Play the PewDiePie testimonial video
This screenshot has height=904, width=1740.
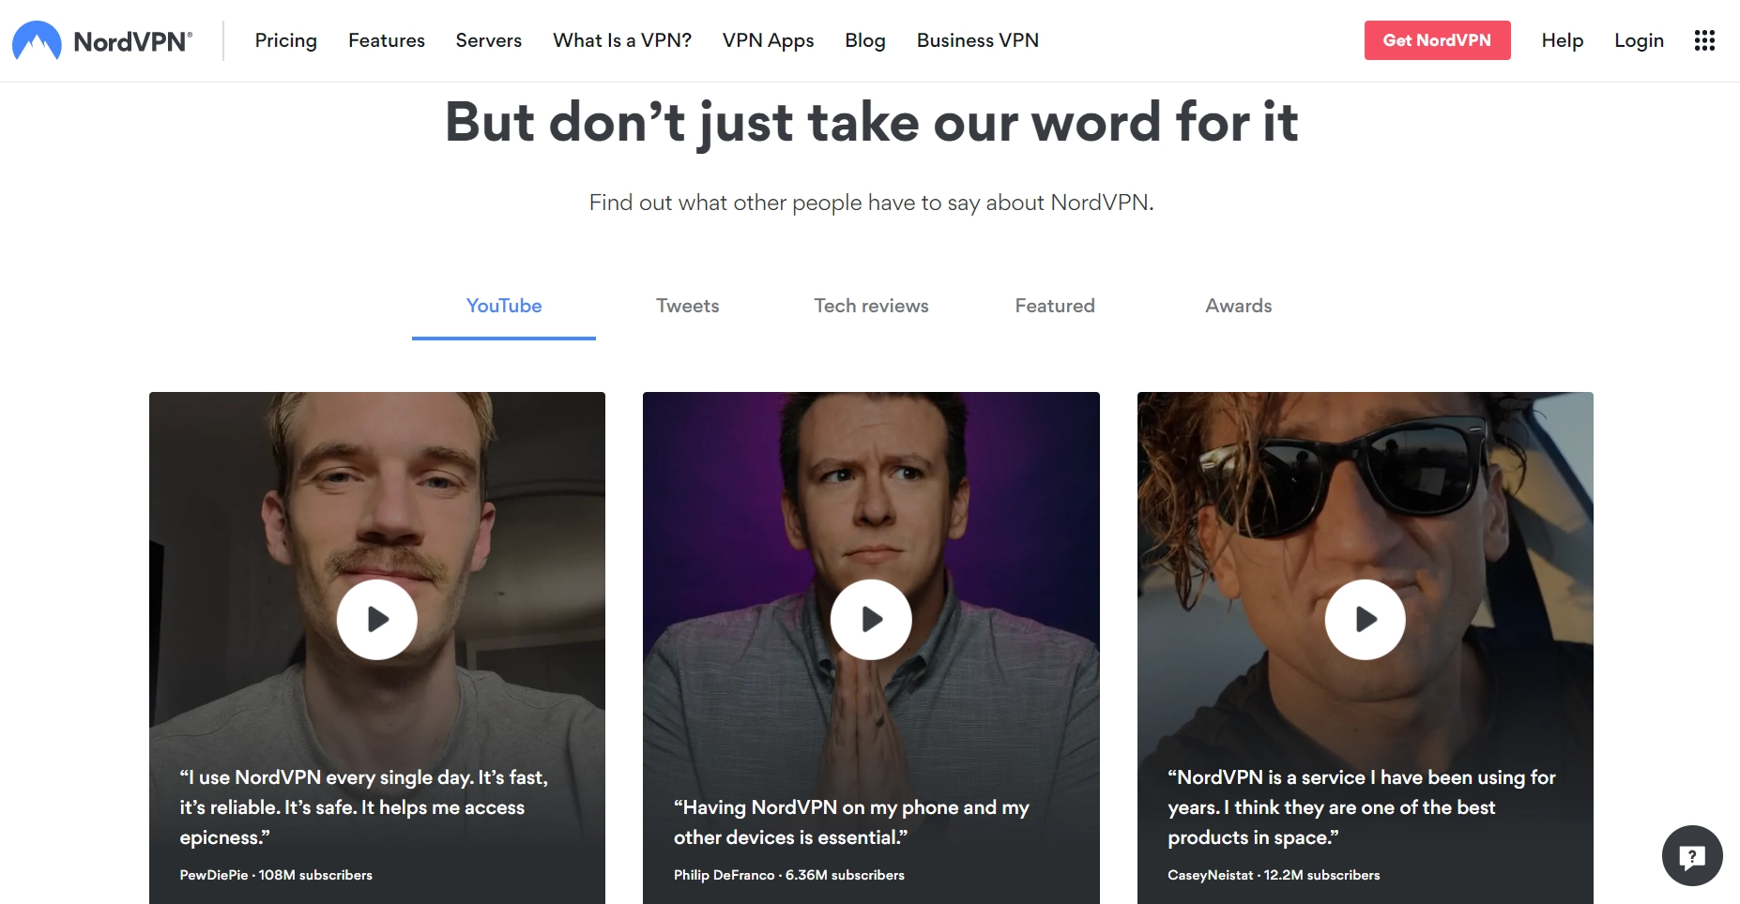pos(377,619)
